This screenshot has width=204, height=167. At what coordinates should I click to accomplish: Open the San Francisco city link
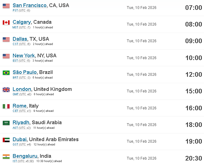tap(30, 5)
